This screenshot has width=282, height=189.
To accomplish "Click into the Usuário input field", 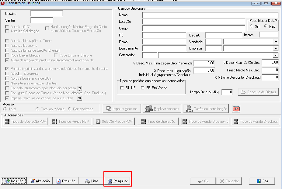I will click(x=47, y=13).
